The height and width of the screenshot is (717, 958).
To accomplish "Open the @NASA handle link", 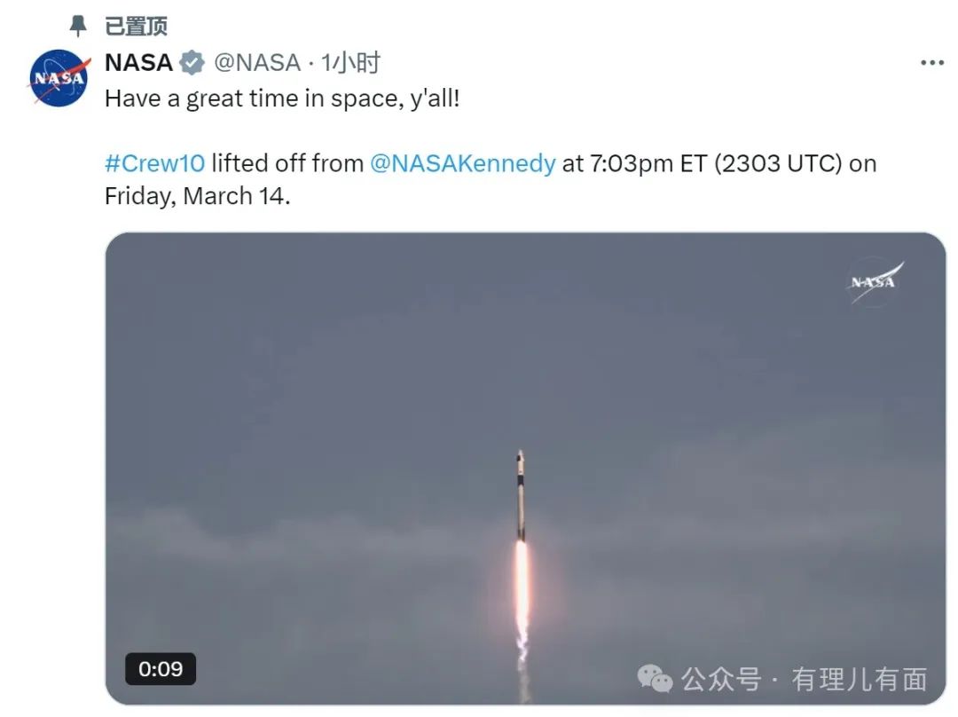I will [257, 62].
